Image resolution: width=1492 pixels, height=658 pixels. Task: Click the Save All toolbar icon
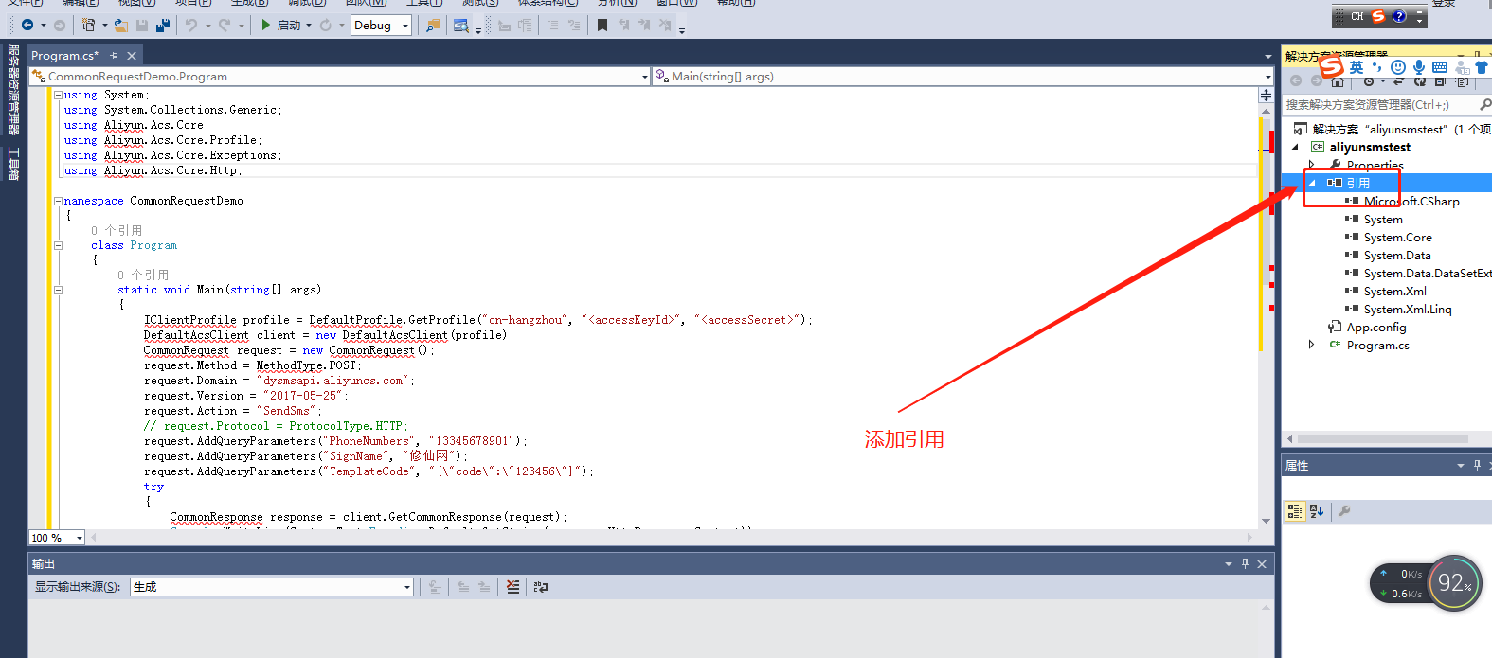pyautogui.click(x=163, y=26)
